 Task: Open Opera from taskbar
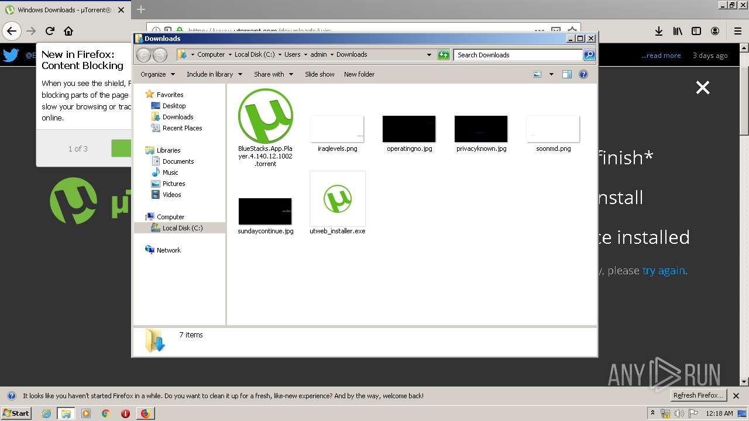(x=125, y=413)
